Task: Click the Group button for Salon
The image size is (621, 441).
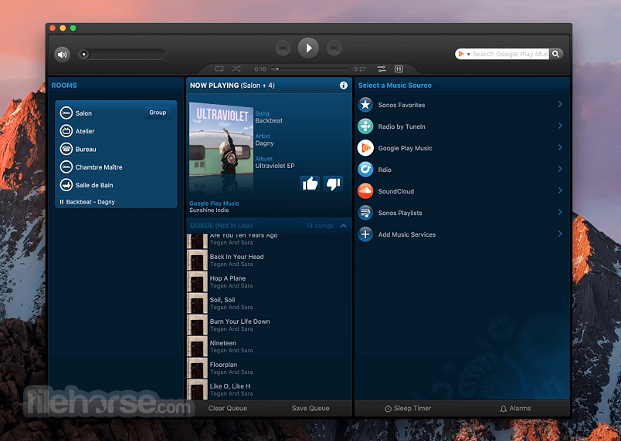Action: pos(158,113)
